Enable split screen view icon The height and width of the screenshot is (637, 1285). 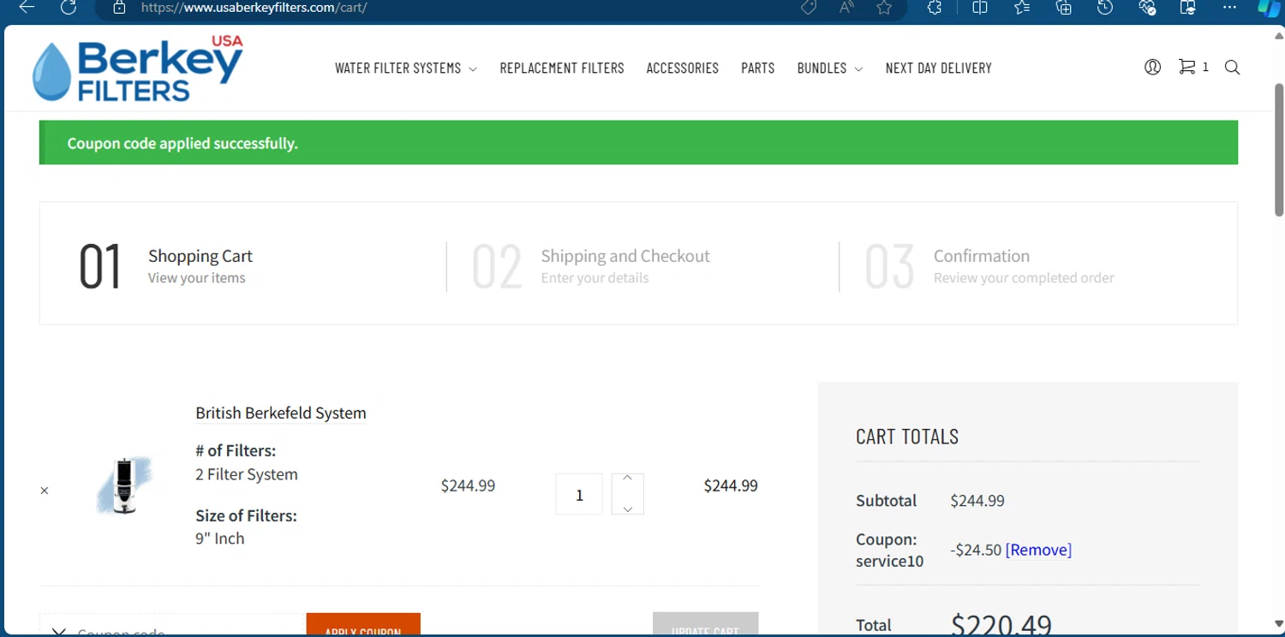(980, 7)
